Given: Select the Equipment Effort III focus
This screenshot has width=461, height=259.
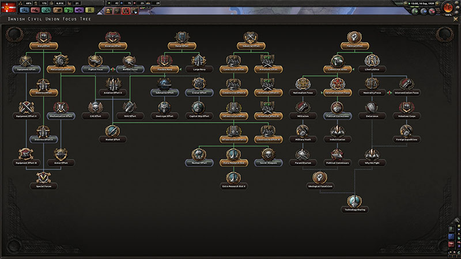Looking at the screenshot, I should coord(26,158).
